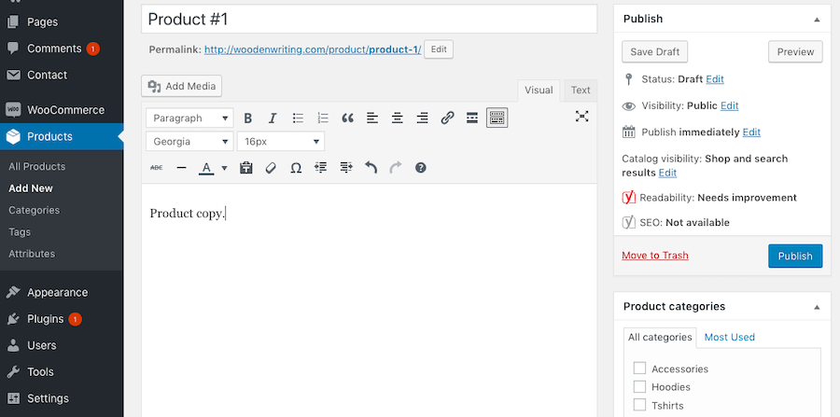Open the Georgia font family dropdown
Screen dimensions: 840x417
[189, 141]
